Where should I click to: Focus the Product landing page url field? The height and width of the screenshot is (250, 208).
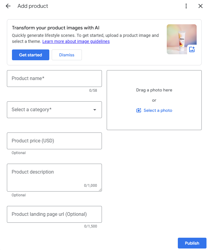[x=54, y=214]
